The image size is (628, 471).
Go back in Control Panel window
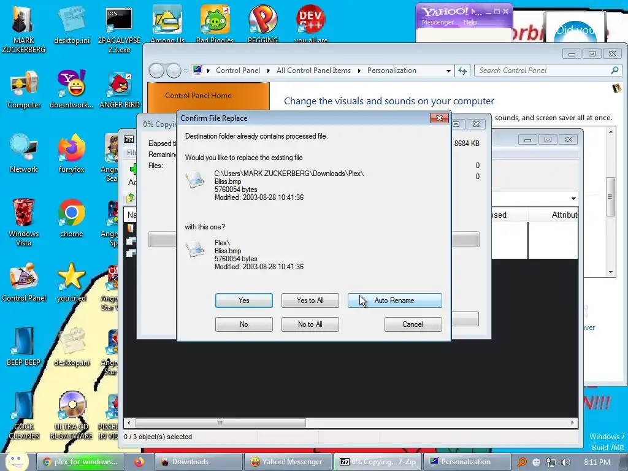click(x=156, y=71)
